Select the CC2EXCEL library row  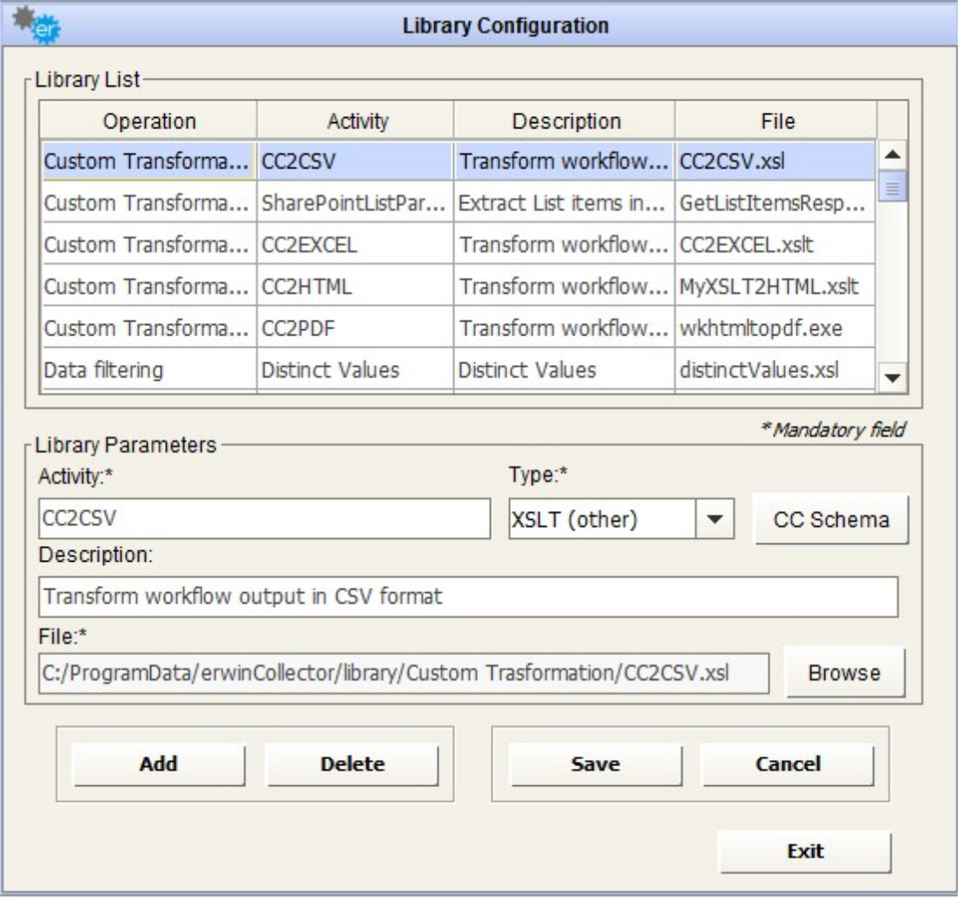coord(356,246)
